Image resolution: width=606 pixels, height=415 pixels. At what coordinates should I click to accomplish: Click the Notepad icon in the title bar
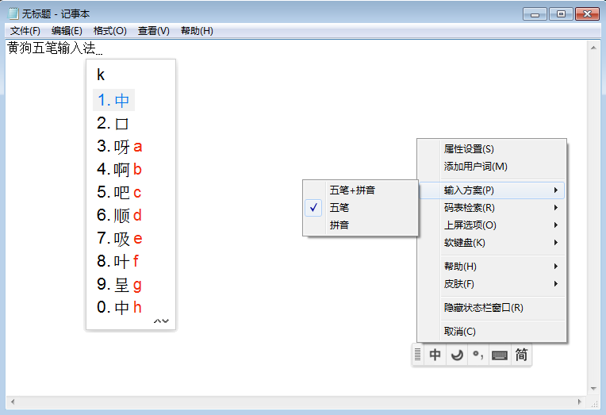(13, 13)
